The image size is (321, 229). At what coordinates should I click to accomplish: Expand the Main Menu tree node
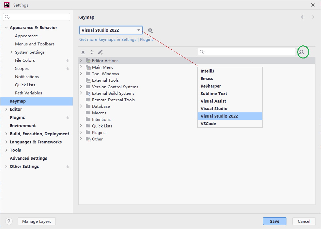coord(81,67)
